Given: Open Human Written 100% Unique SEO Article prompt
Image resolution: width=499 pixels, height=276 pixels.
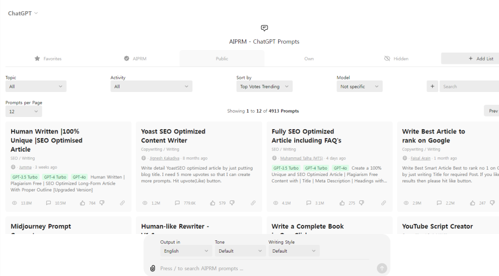Looking at the screenshot, I should (x=46, y=140).
